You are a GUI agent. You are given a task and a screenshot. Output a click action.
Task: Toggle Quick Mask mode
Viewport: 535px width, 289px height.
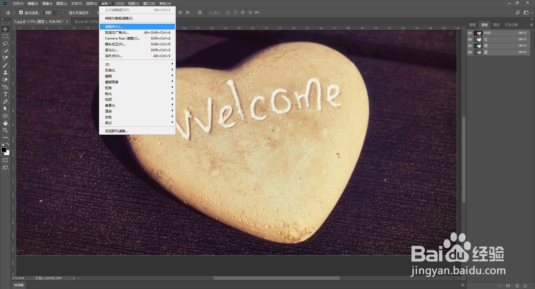(x=5, y=160)
